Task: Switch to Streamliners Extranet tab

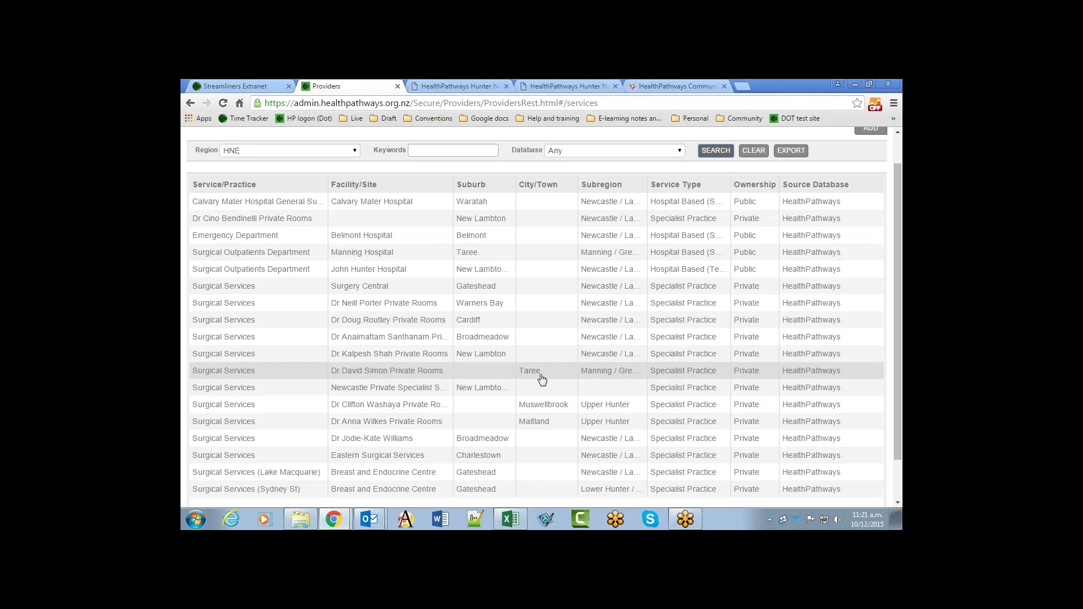Action: 235,86
